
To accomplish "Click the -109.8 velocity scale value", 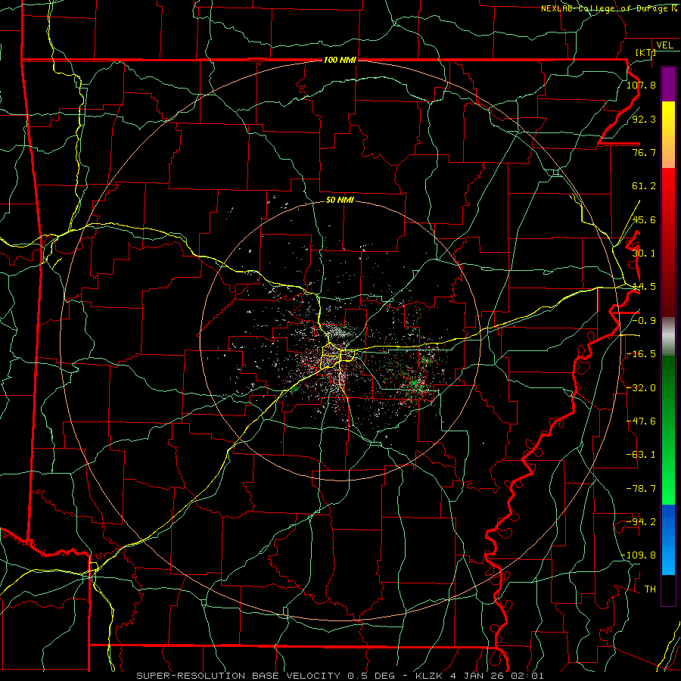I will pos(639,555).
